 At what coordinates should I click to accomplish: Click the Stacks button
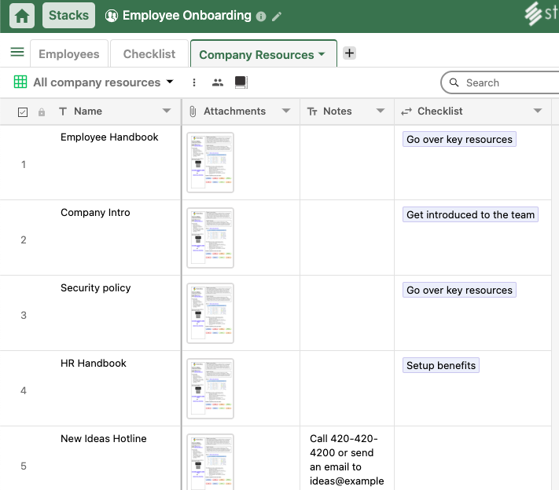68,16
